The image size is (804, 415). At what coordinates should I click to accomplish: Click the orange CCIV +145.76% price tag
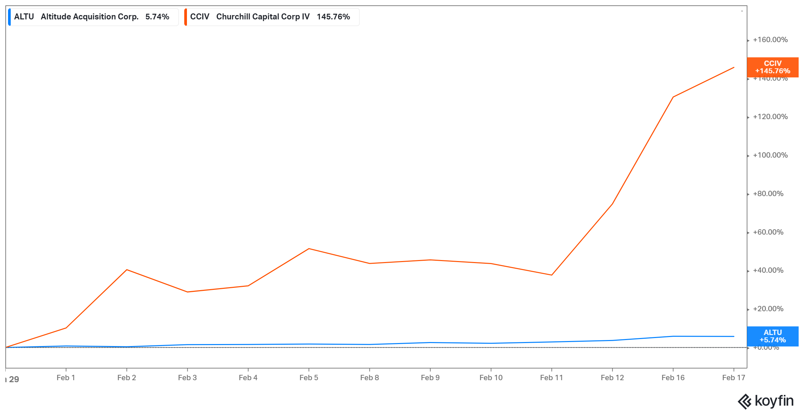773,67
